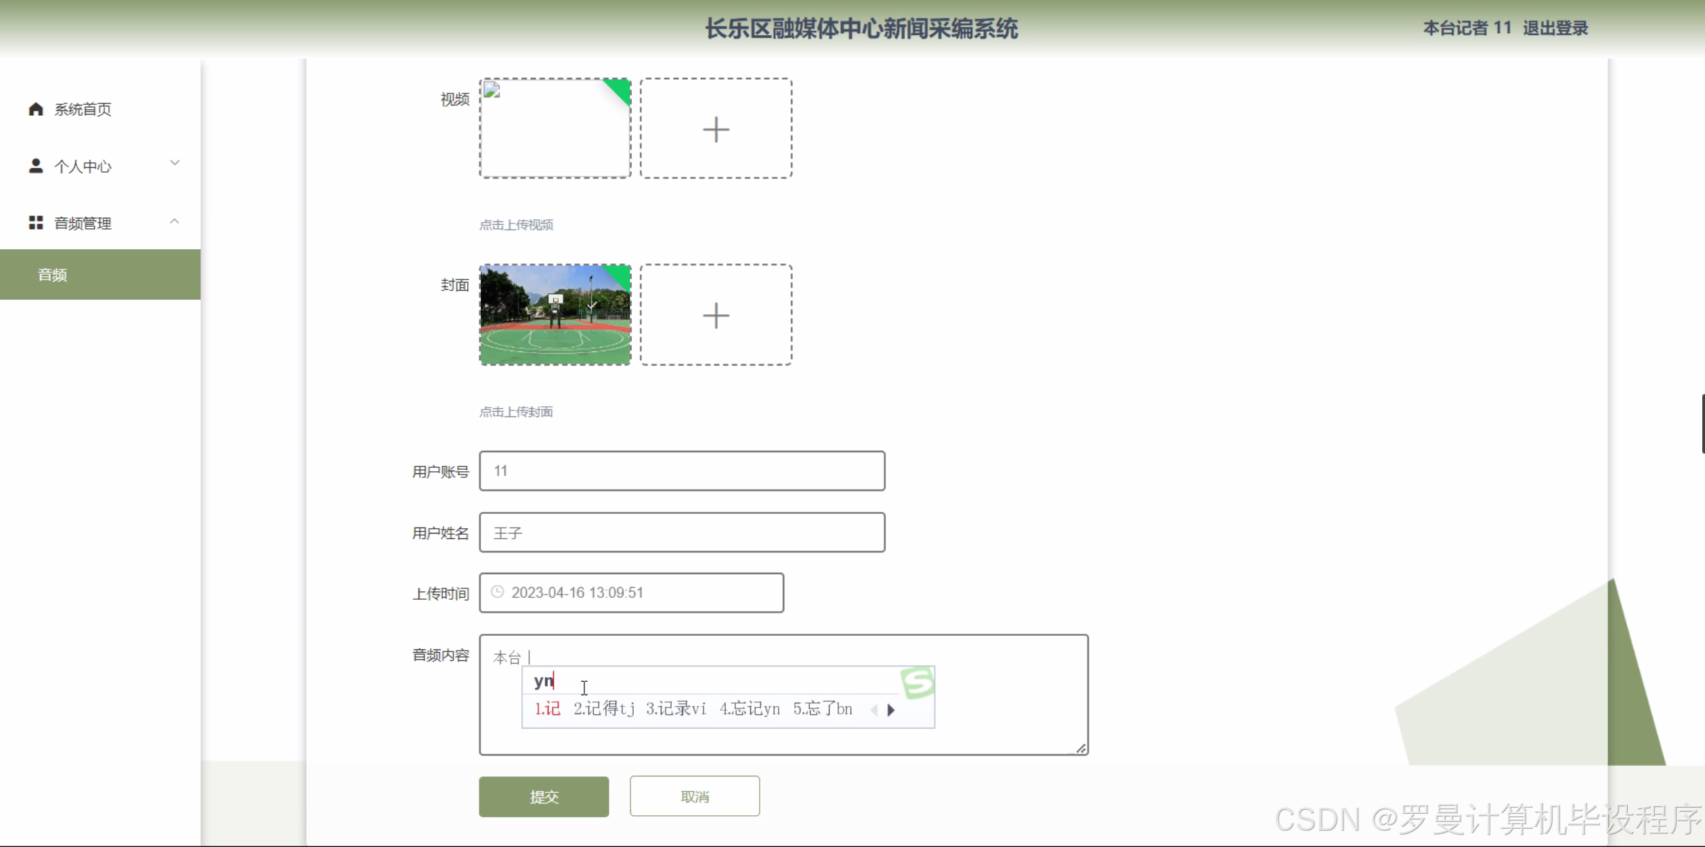Screen dimensions: 1705x847
Task: Click 退出登录 to log out
Action: (1555, 28)
